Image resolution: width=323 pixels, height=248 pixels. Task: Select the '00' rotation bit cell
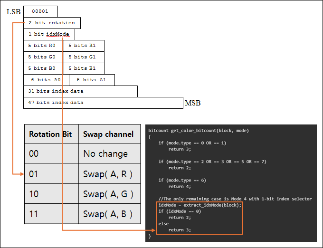[51, 153]
